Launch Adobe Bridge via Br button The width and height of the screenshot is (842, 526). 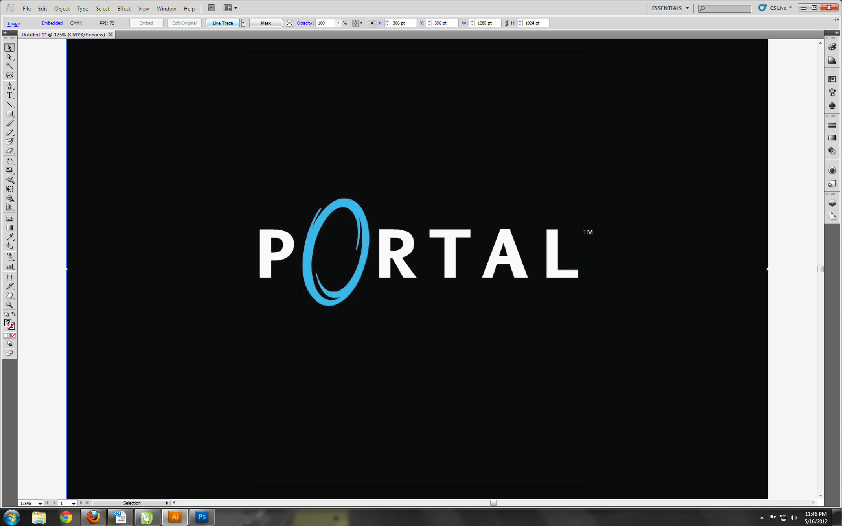click(x=212, y=8)
